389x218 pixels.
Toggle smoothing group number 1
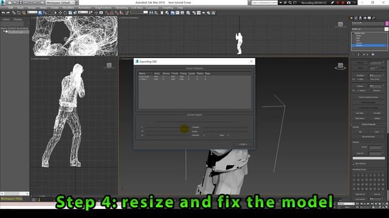pos(354,175)
